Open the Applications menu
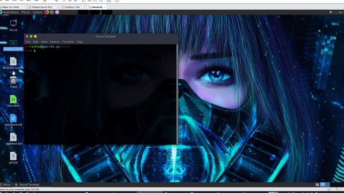The width and height of the screenshot is (344, 193). click(x=11, y=12)
